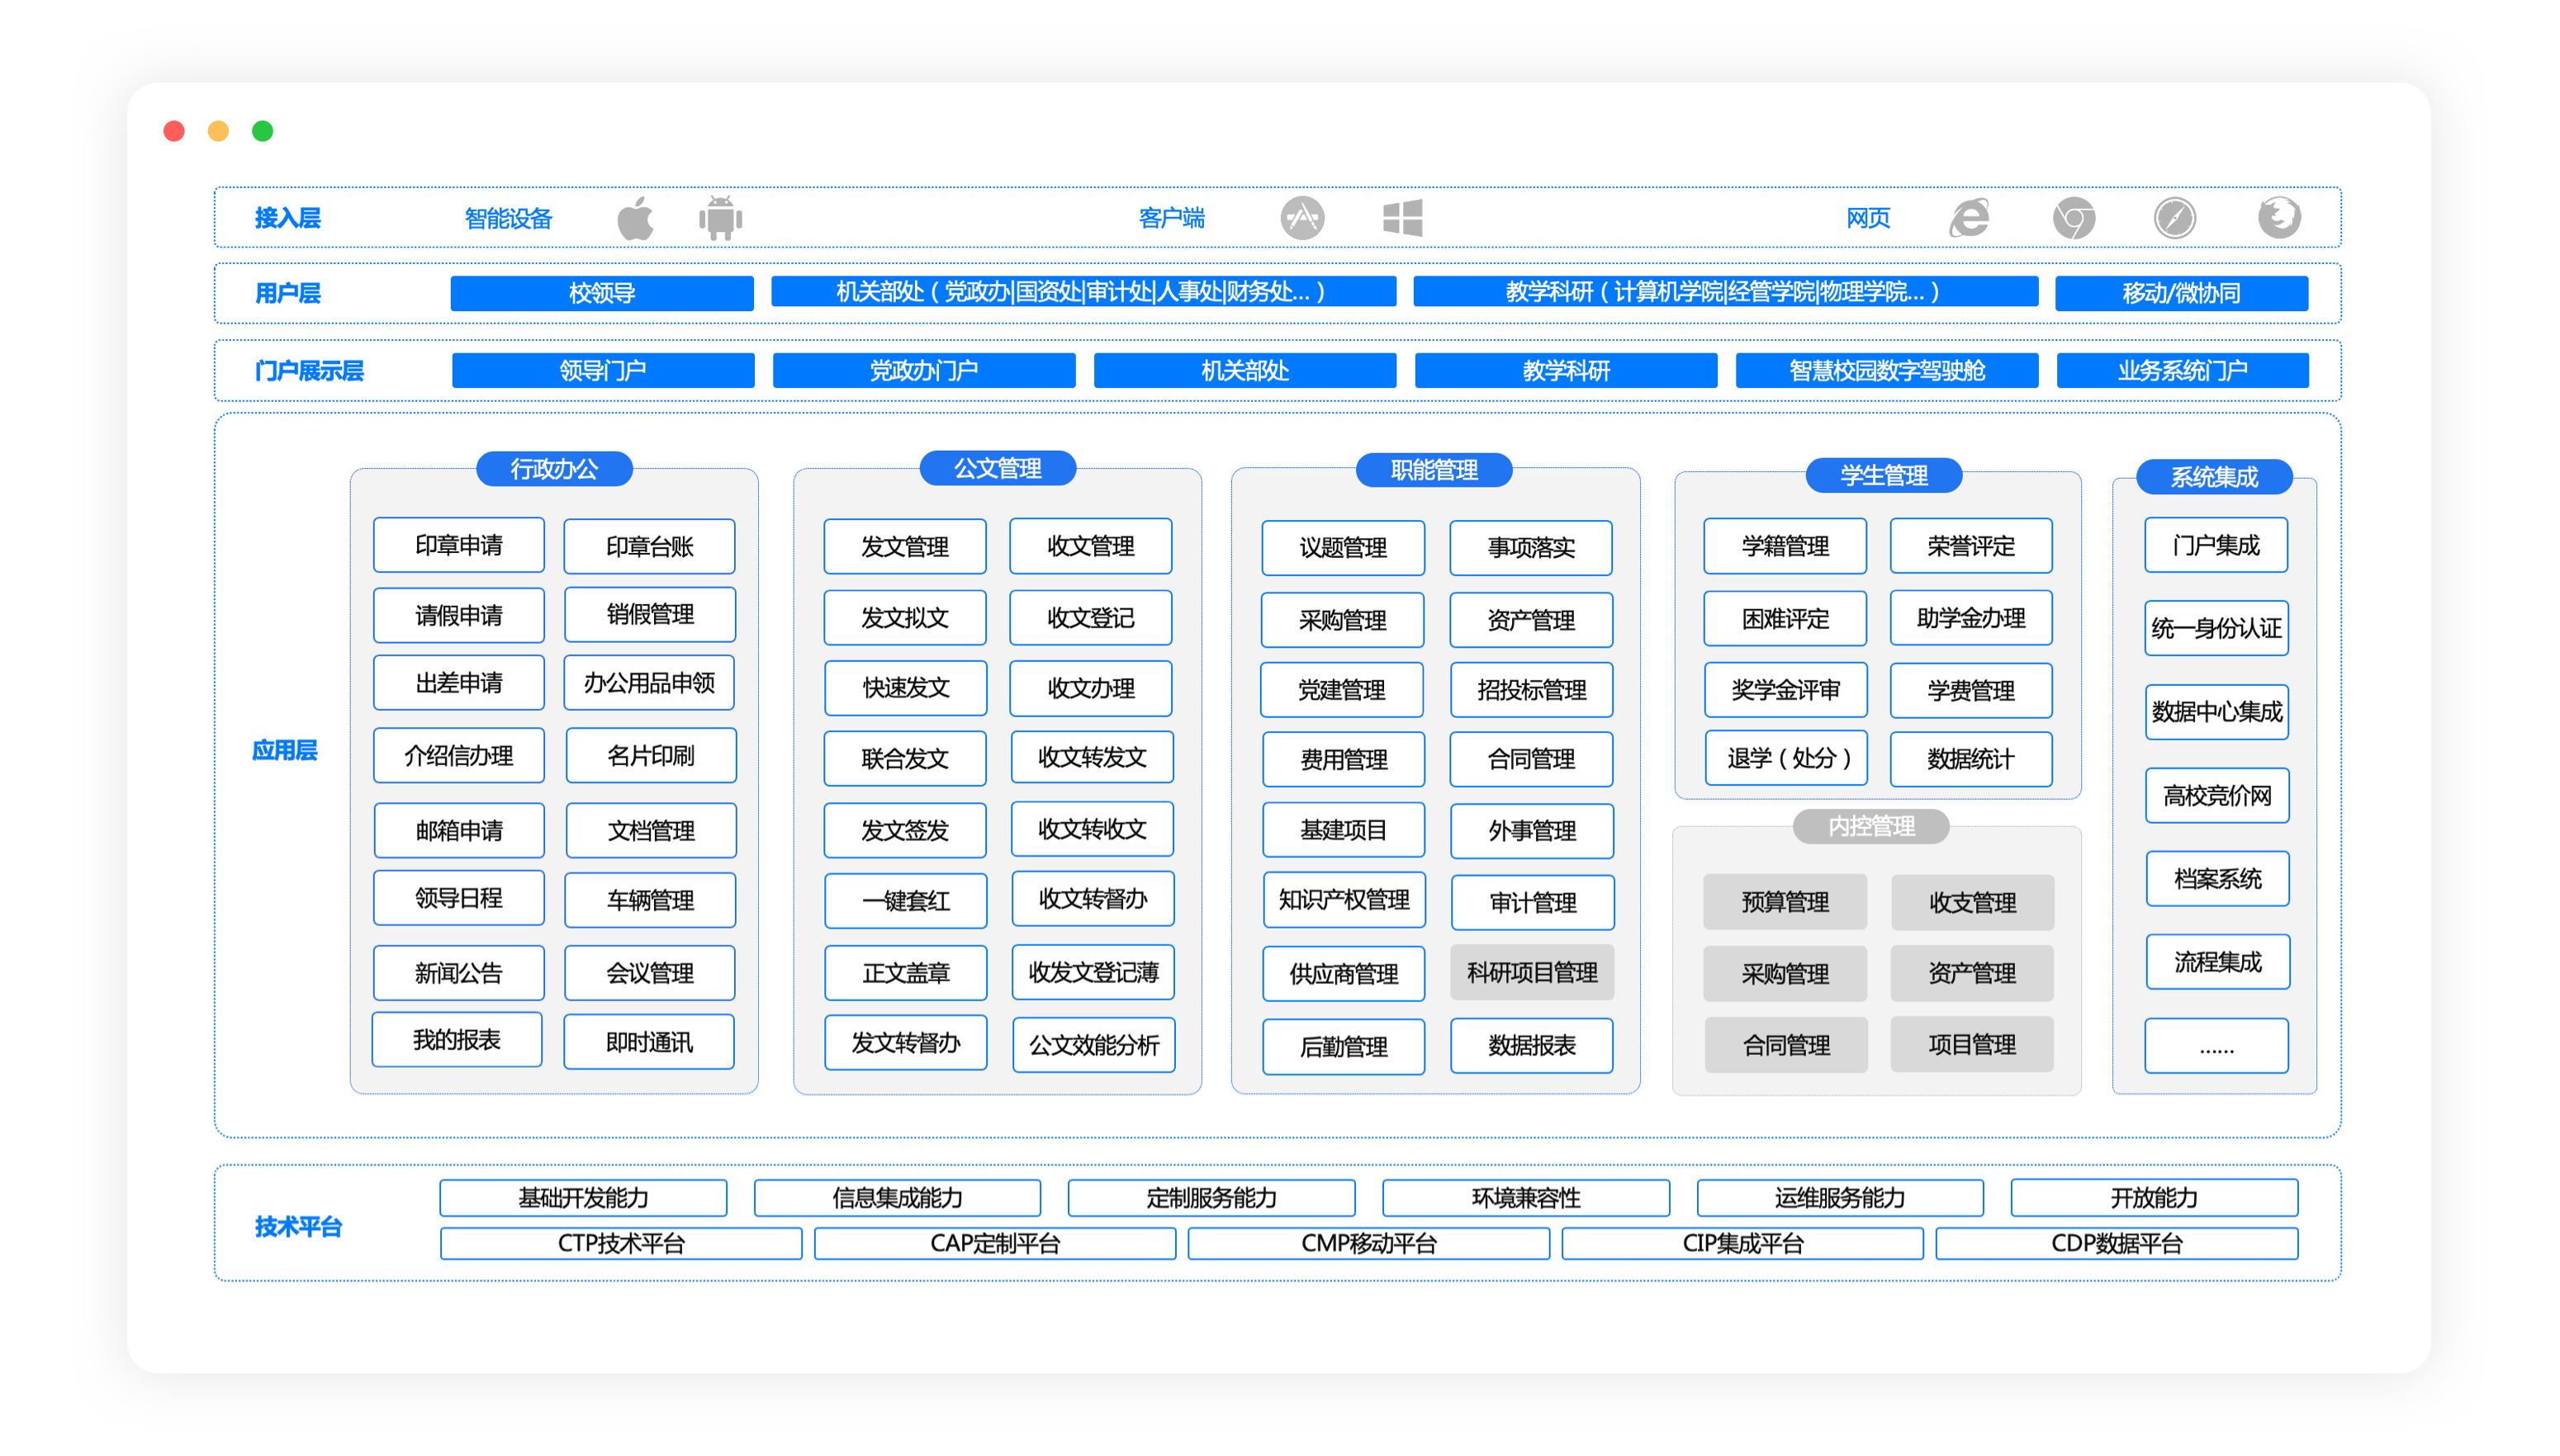Open the 党政办门户 portal
2560x1456 pixels.
pos(923,370)
